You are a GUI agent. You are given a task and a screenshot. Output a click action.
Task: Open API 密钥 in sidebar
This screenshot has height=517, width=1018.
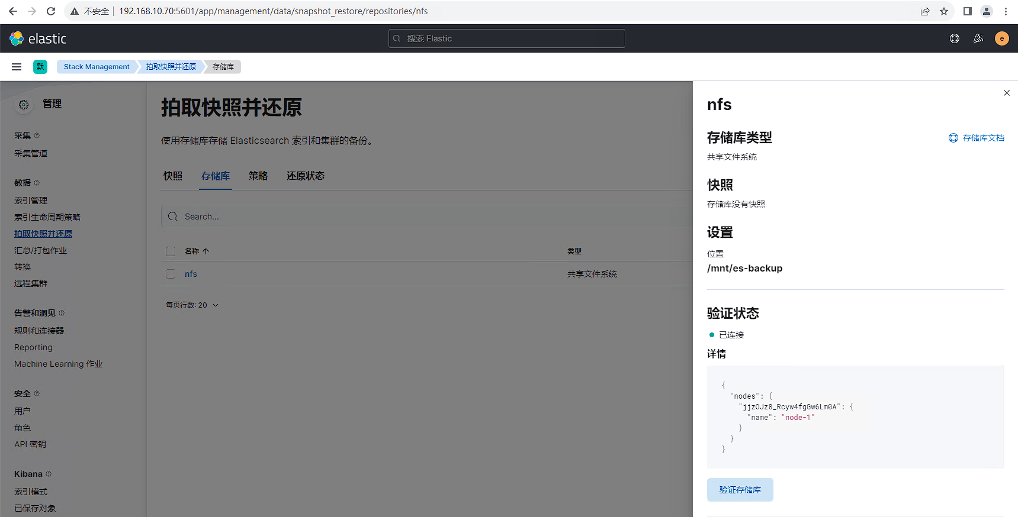click(30, 444)
